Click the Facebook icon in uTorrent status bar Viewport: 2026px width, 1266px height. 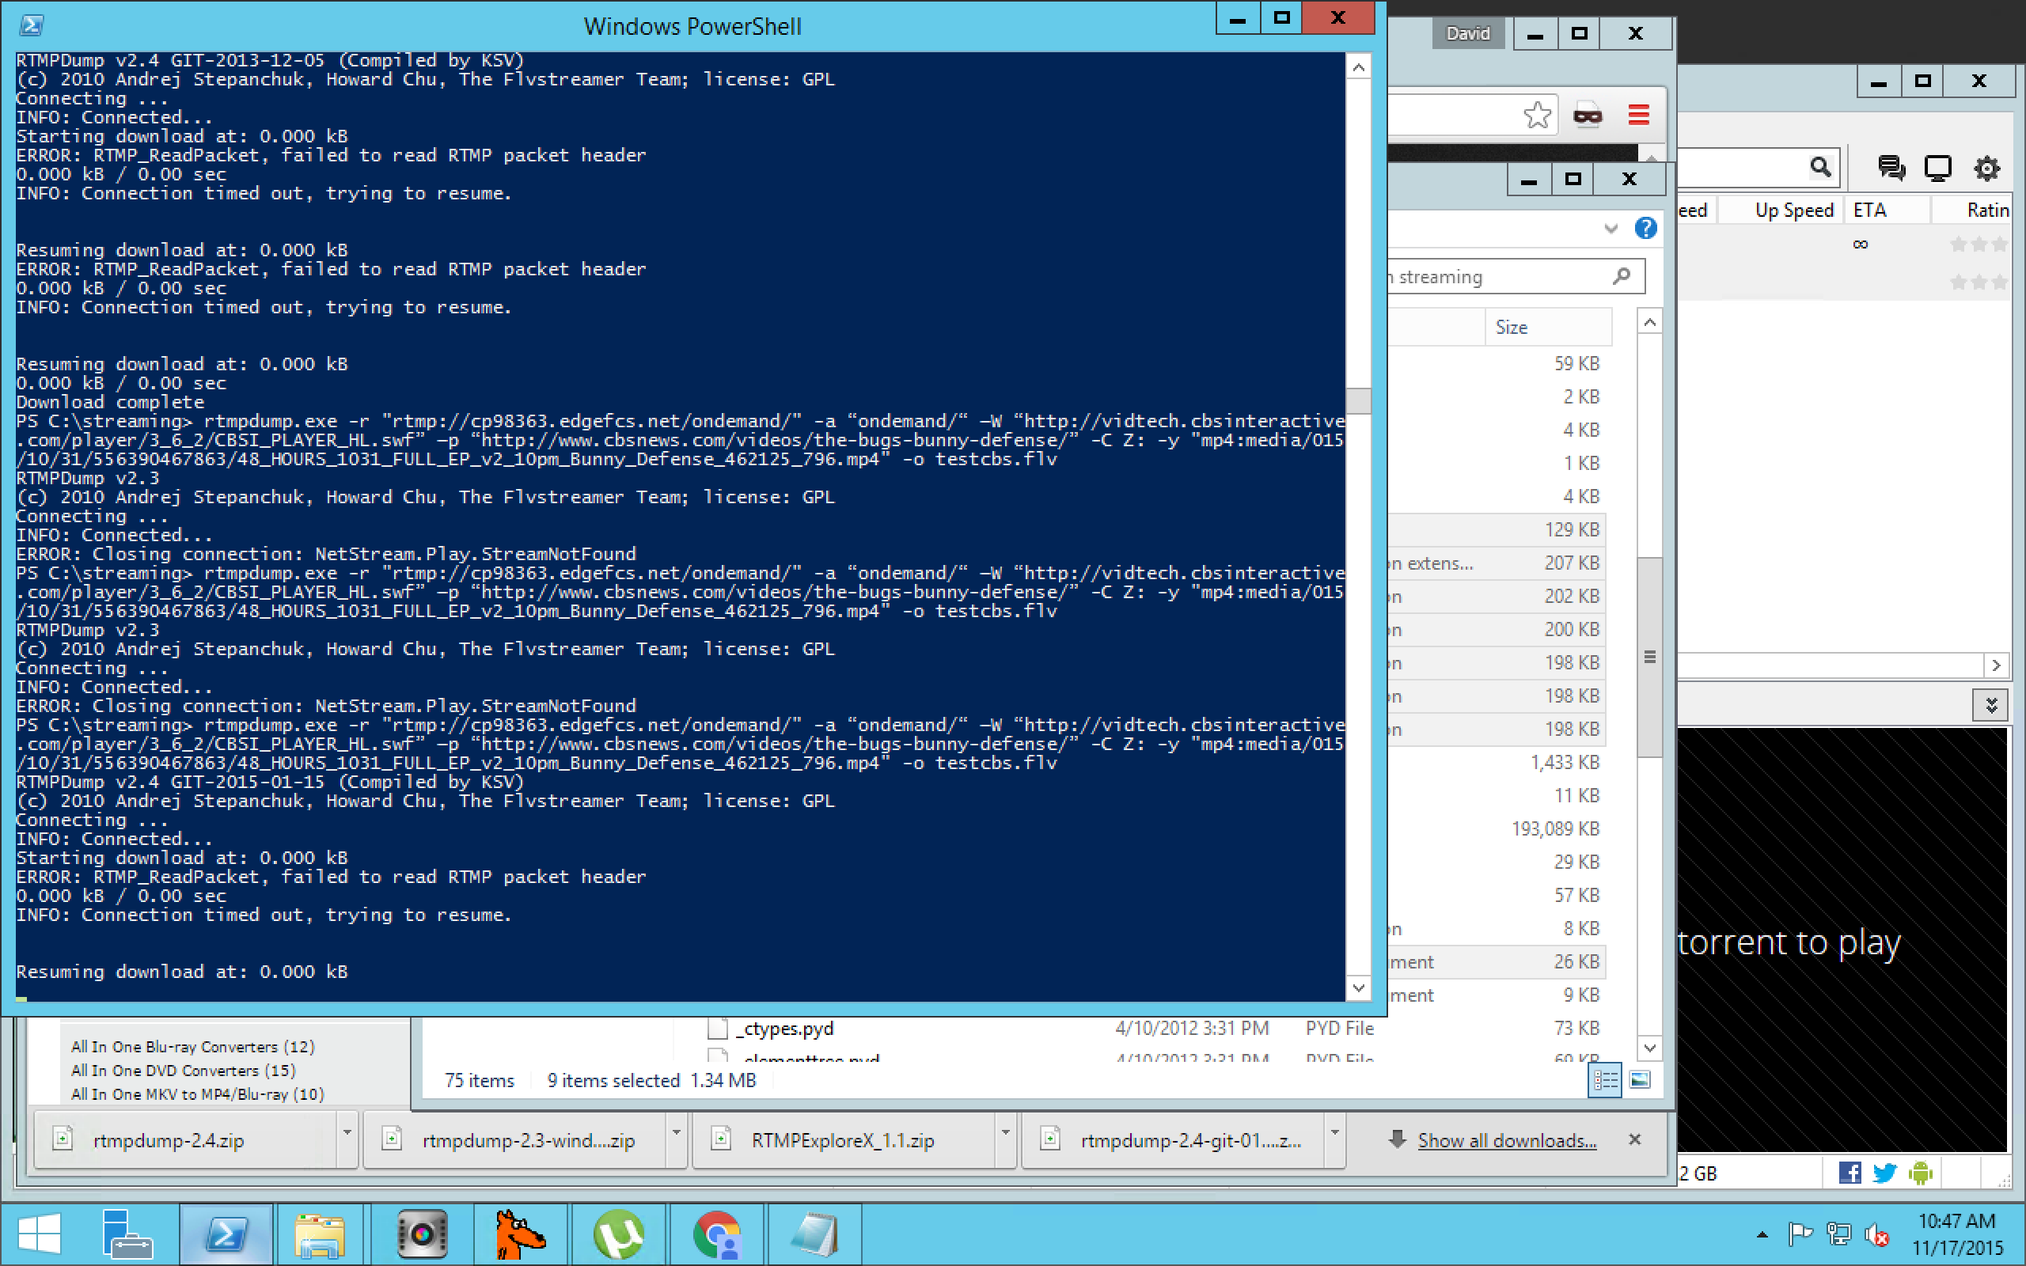click(x=1850, y=1173)
